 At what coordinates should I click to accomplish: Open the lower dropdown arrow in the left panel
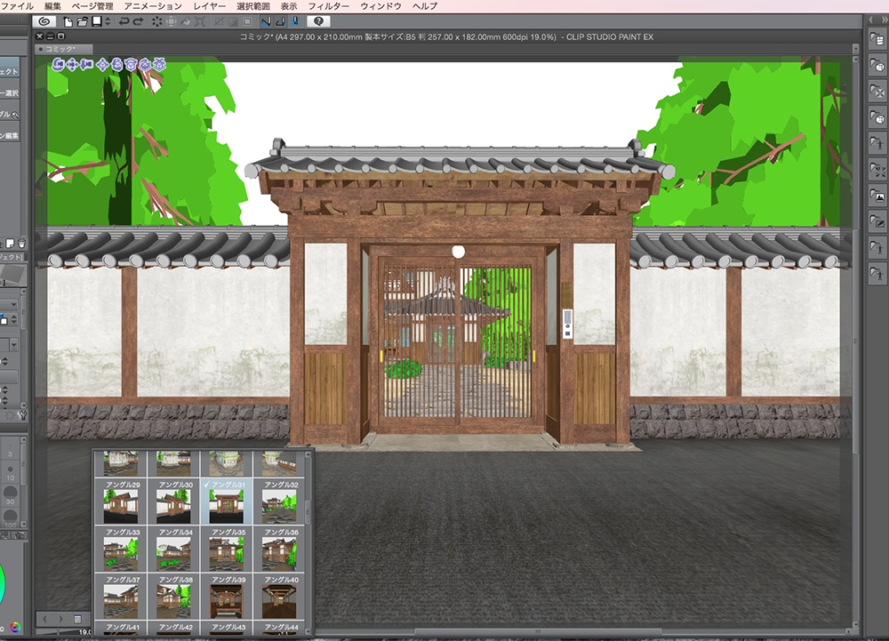[x=12, y=345]
